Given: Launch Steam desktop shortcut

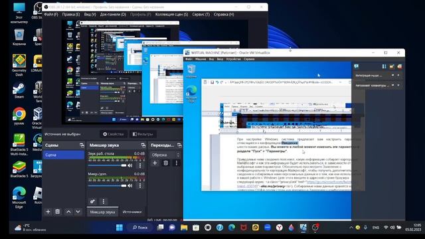Looking at the screenshot, I should pos(19,90).
